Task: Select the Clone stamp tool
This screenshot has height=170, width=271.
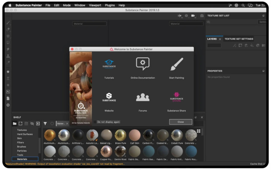Action: point(8,56)
